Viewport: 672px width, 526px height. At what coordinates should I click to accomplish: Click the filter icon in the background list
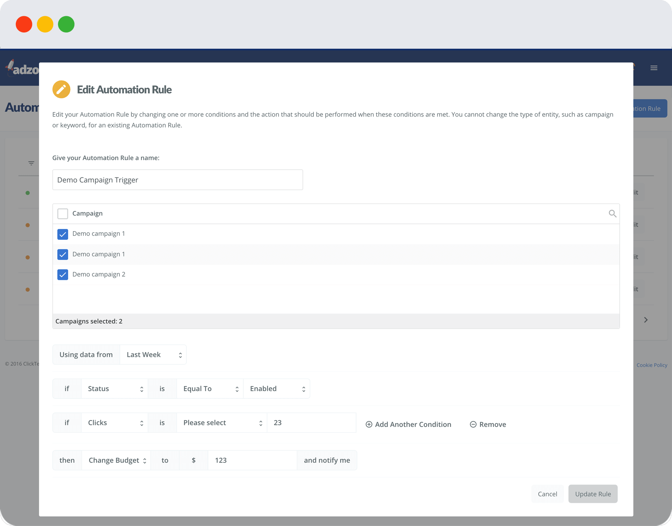tap(31, 163)
